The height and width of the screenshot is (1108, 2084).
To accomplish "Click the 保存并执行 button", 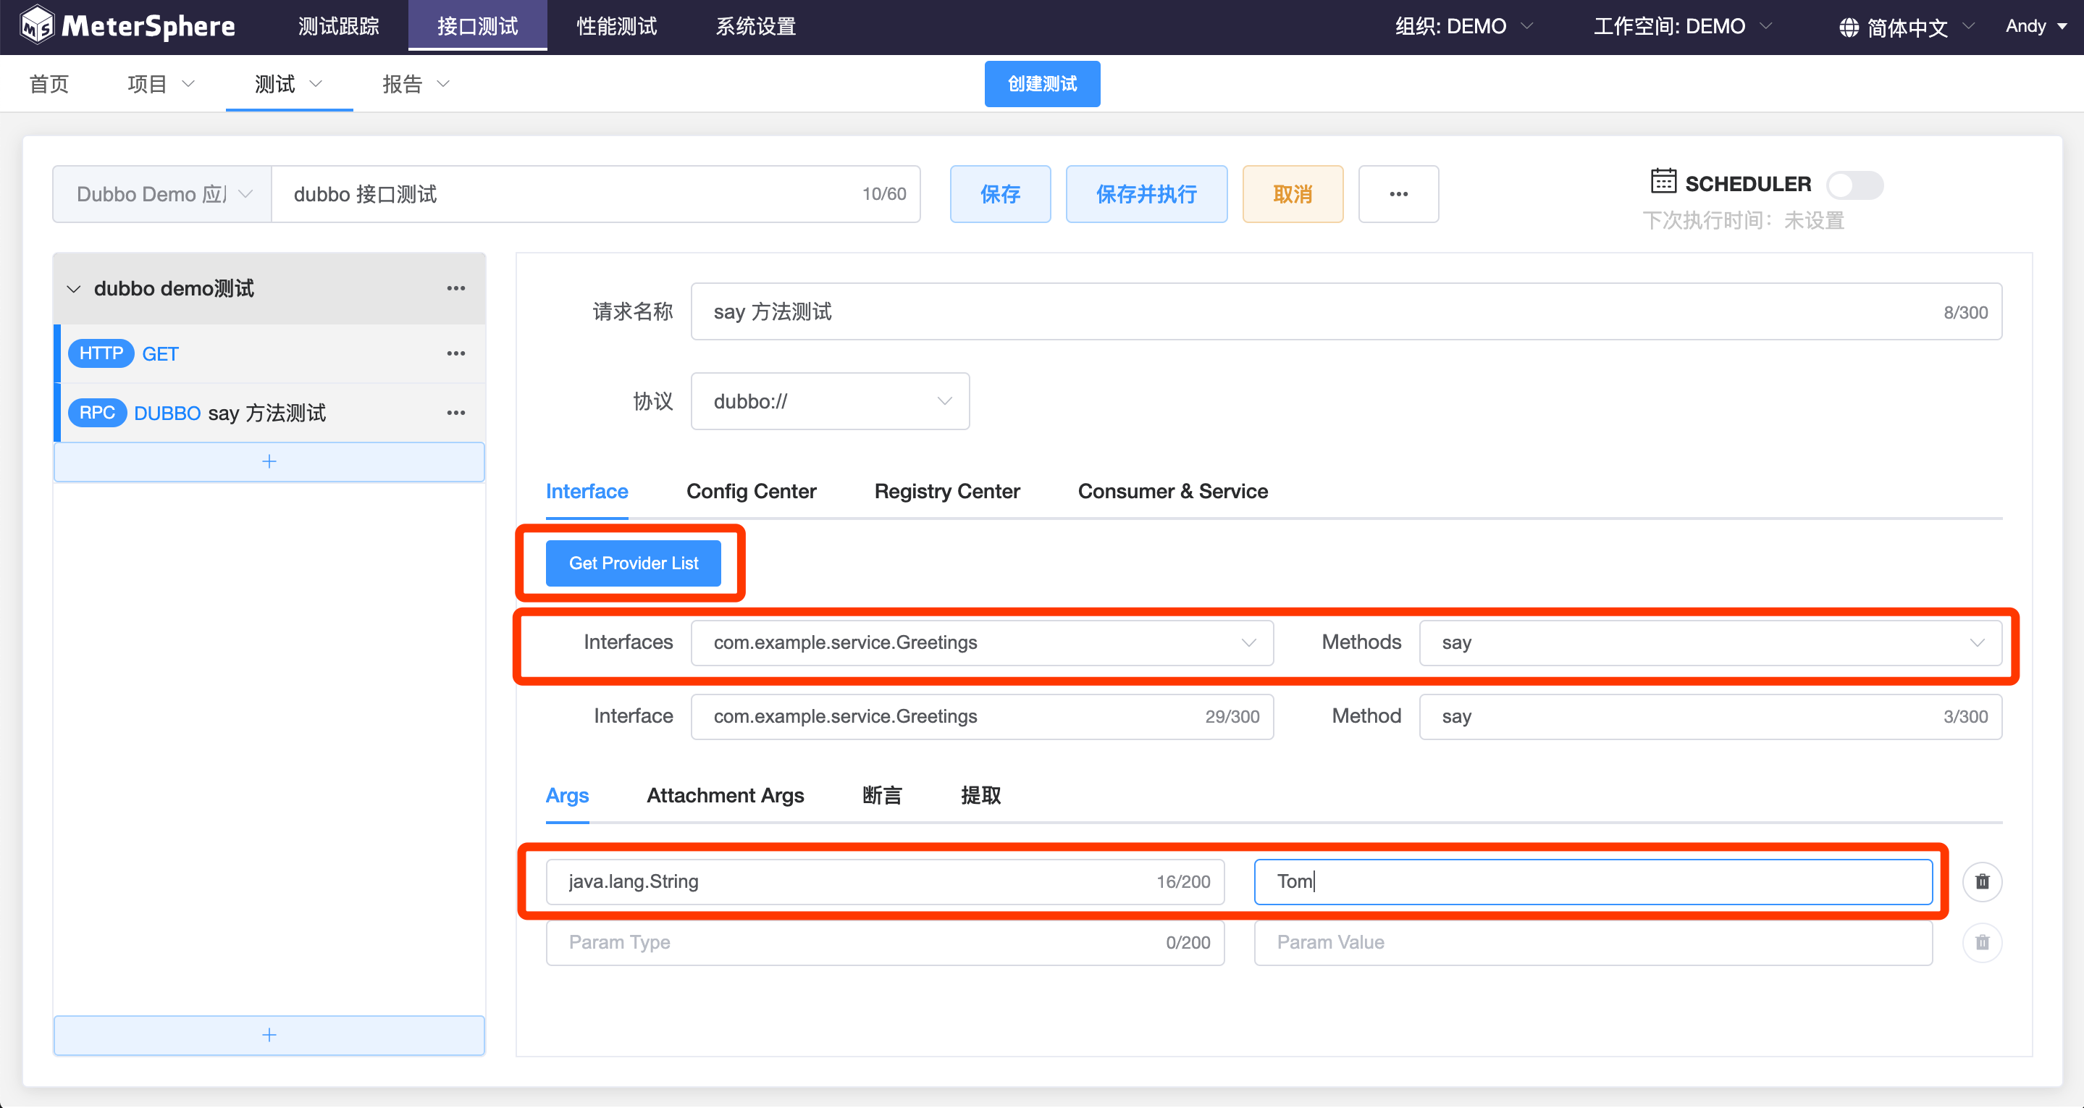I will point(1146,194).
